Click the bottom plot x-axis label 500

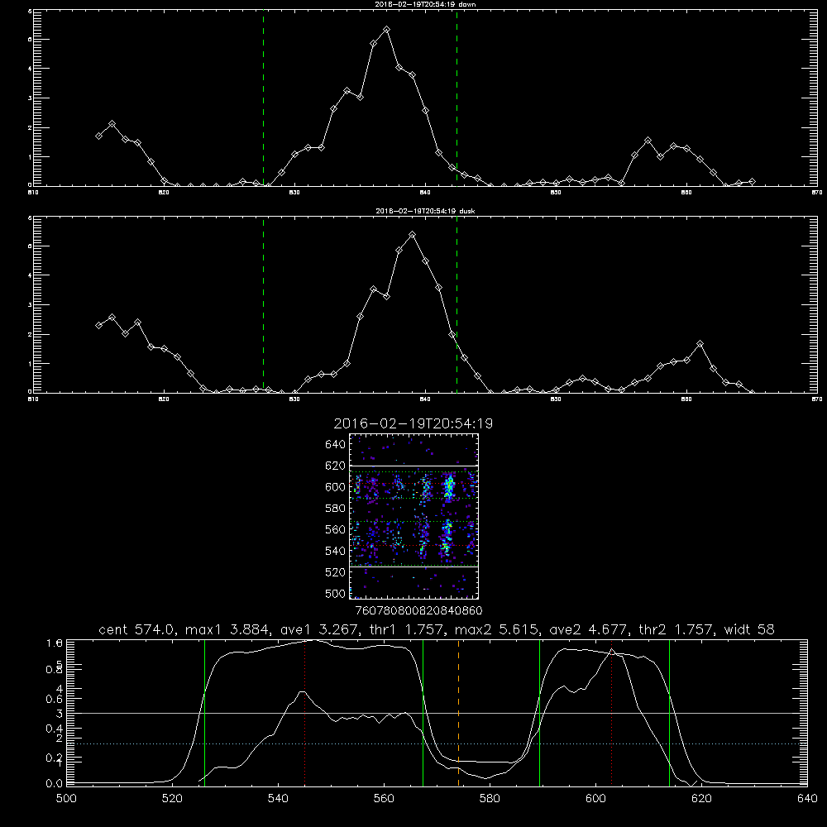tap(66, 799)
